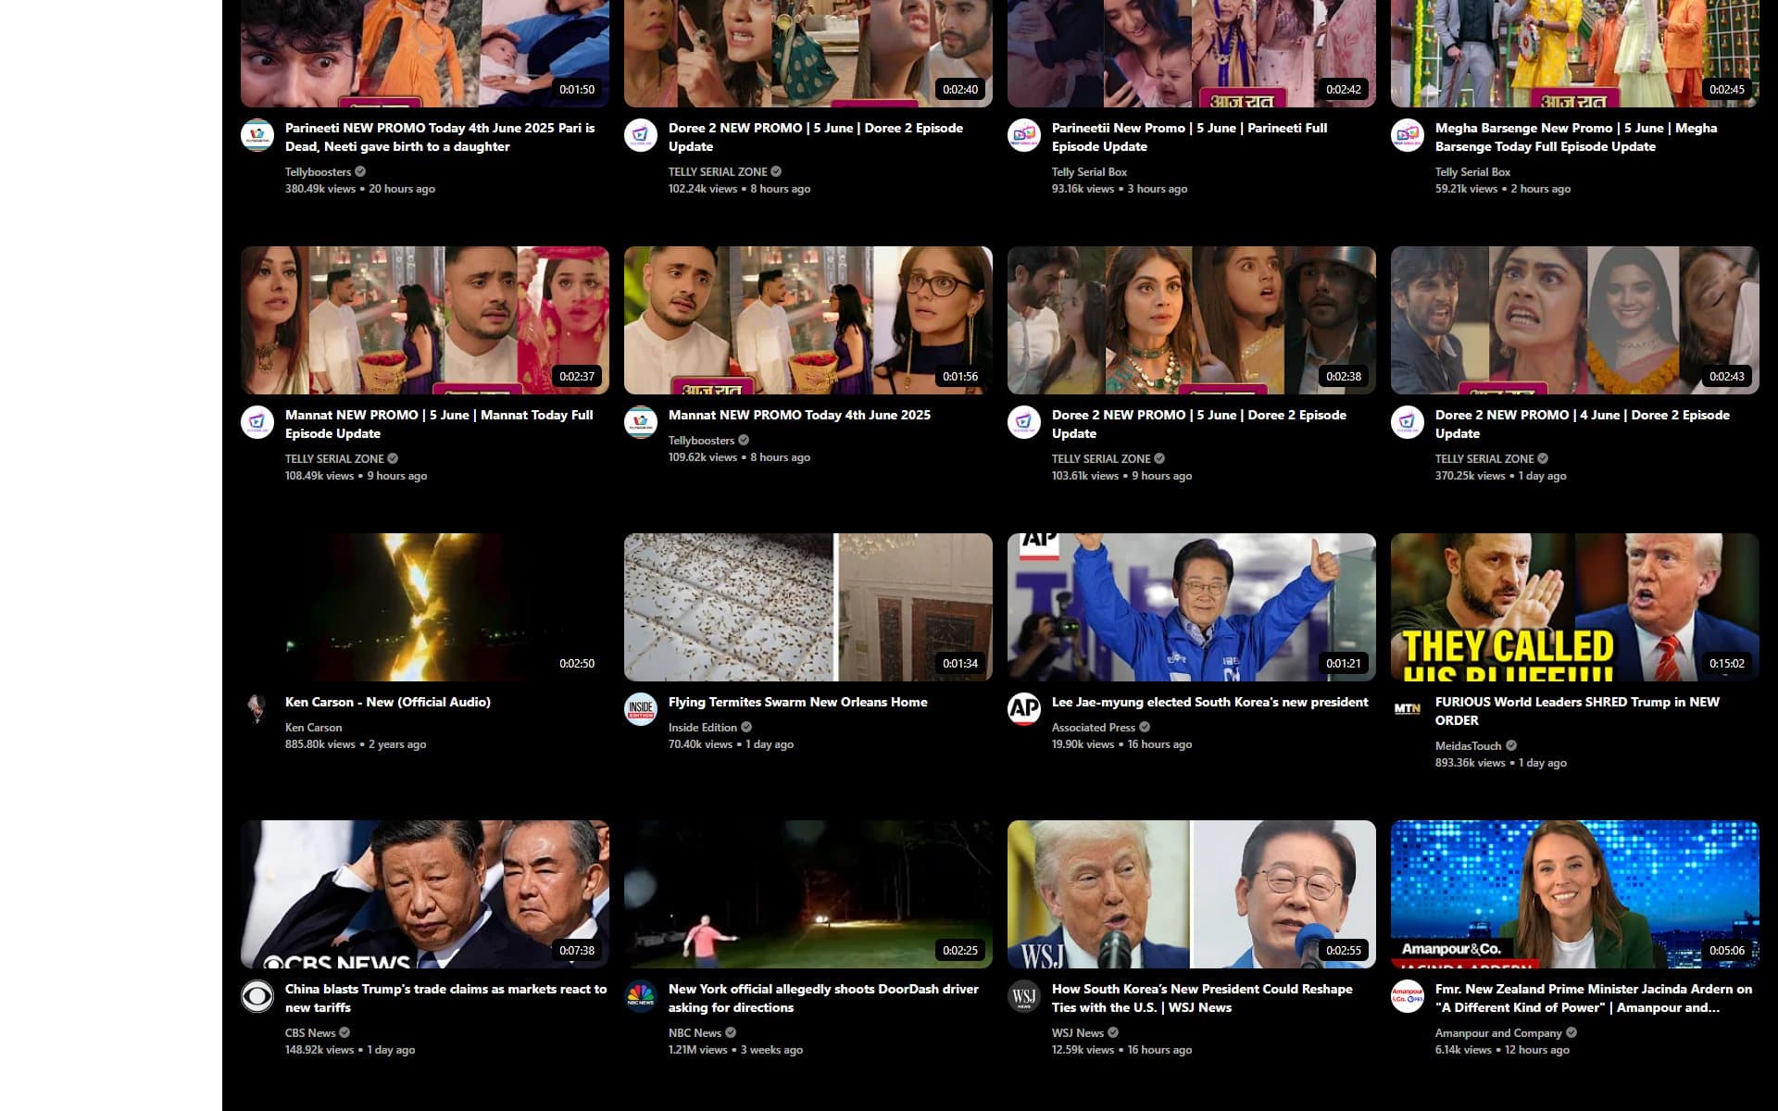Open title Megha Barsenge New Promo 5 June

pyautogui.click(x=1576, y=137)
